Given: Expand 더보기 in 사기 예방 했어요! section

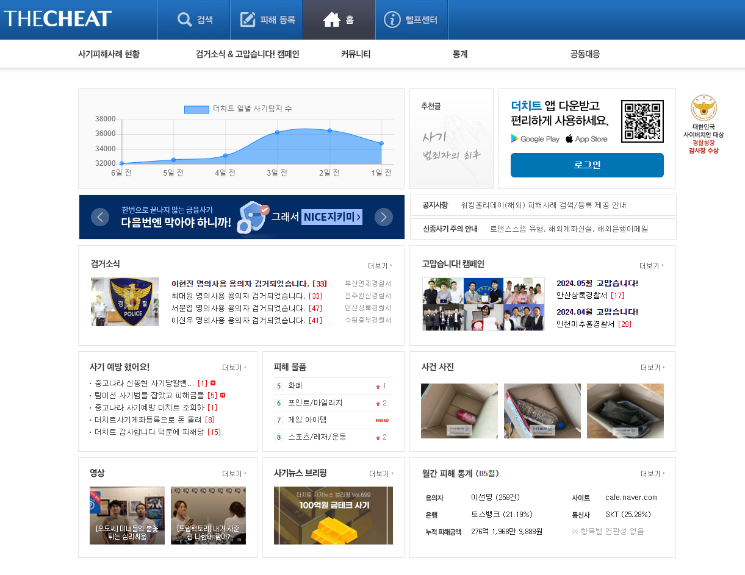Looking at the screenshot, I should click(234, 368).
